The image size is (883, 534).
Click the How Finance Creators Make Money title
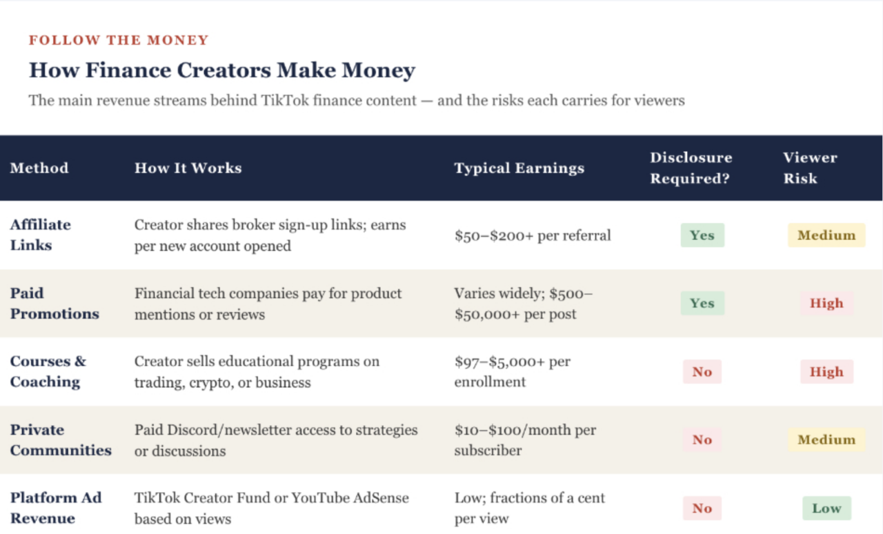[222, 70]
